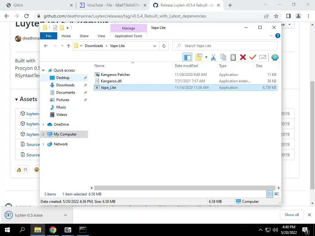Image resolution: width=315 pixels, height=236 pixels.
Task: Open Explorer Help question mark icon
Action: pos(278,36)
